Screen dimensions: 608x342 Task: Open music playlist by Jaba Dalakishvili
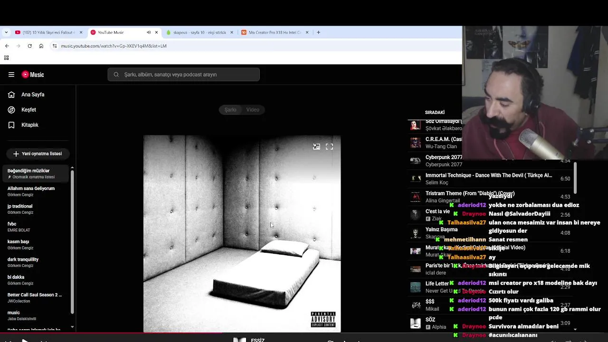click(x=36, y=315)
